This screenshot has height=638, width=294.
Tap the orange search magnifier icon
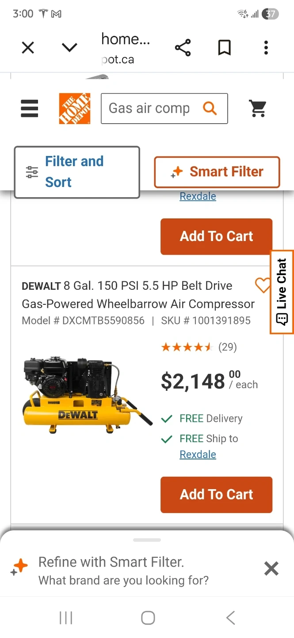coord(210,108)
